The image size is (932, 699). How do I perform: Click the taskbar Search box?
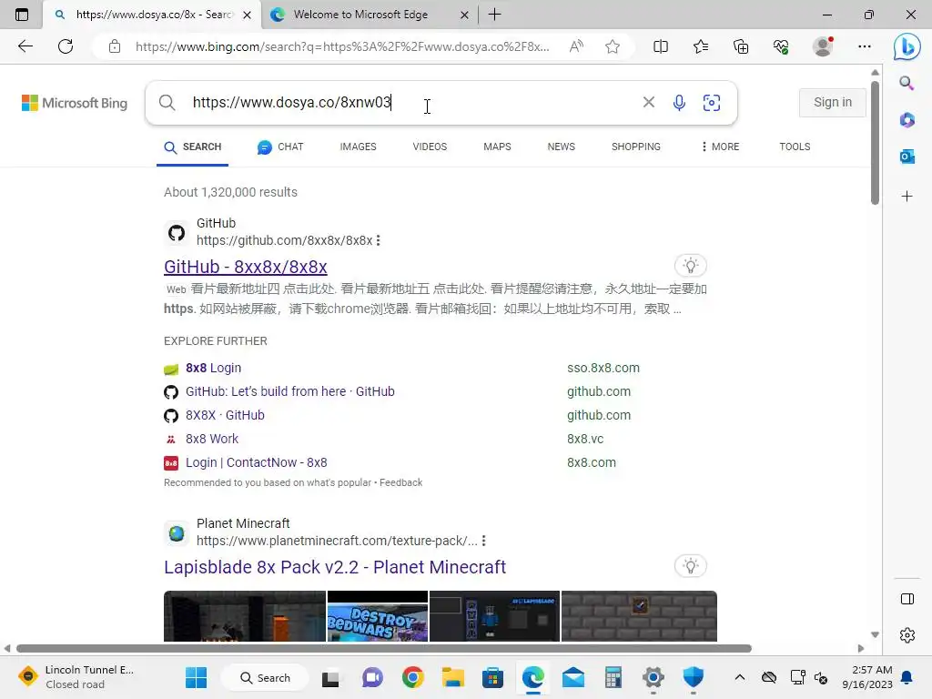(x=265, y=677)
